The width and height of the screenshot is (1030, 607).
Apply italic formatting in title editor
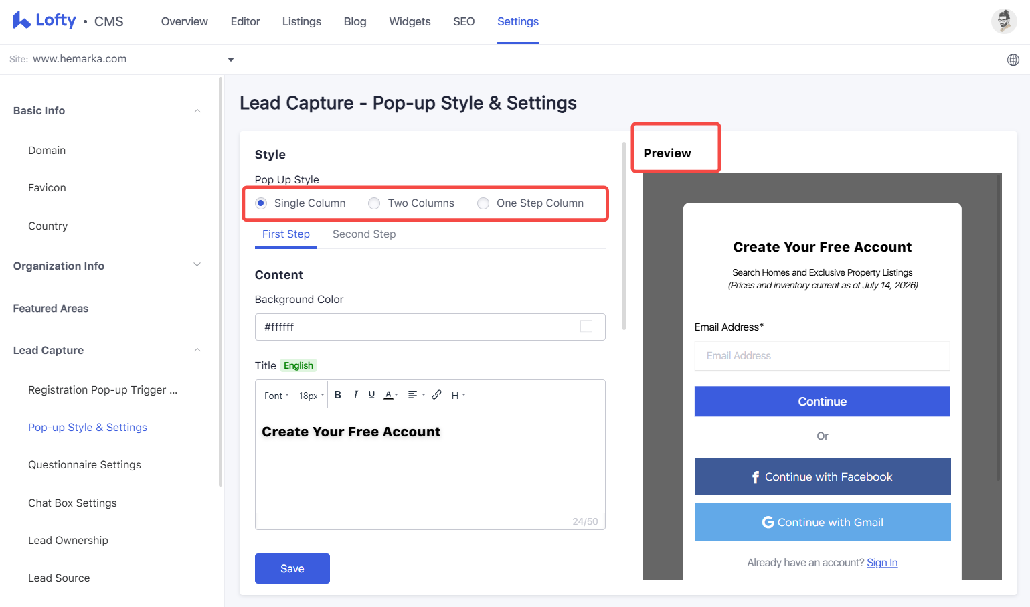[355, 395]
